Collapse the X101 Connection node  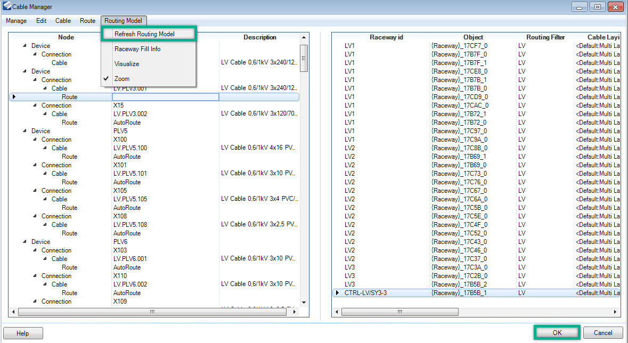35,165
